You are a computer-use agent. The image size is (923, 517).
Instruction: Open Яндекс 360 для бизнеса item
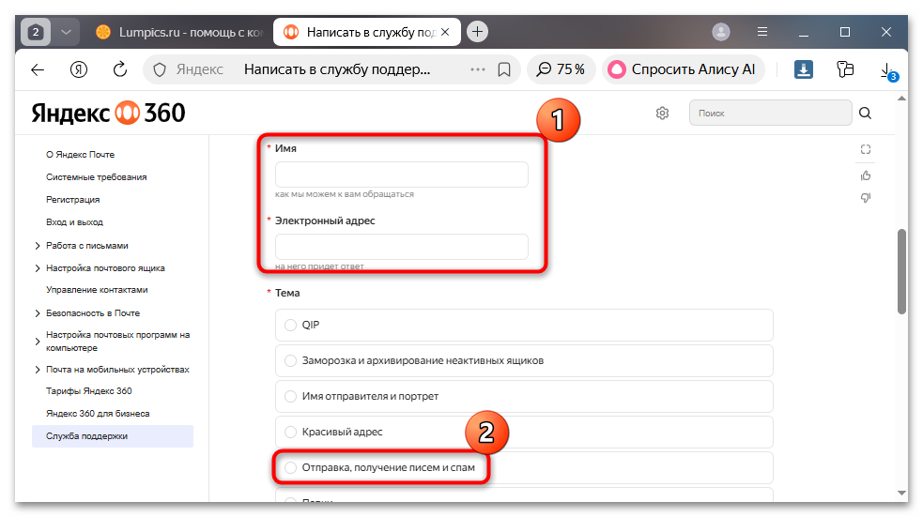tap(98, 414)
